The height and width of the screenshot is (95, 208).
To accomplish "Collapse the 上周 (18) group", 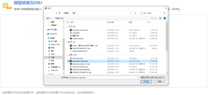I will tap(67, 55).
